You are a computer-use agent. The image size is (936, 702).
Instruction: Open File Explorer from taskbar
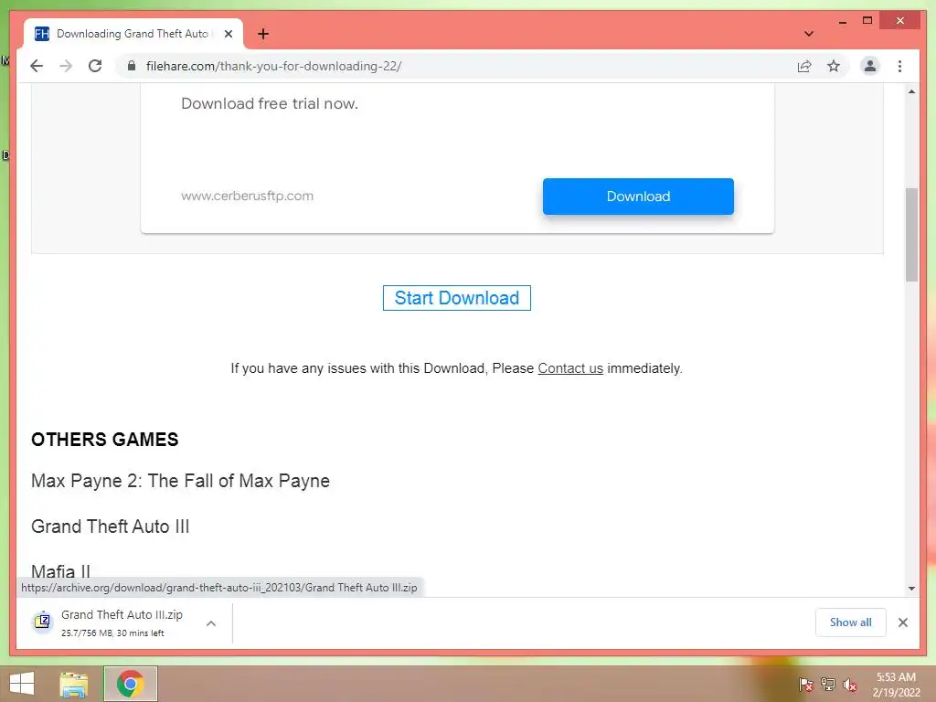[73, 684]
